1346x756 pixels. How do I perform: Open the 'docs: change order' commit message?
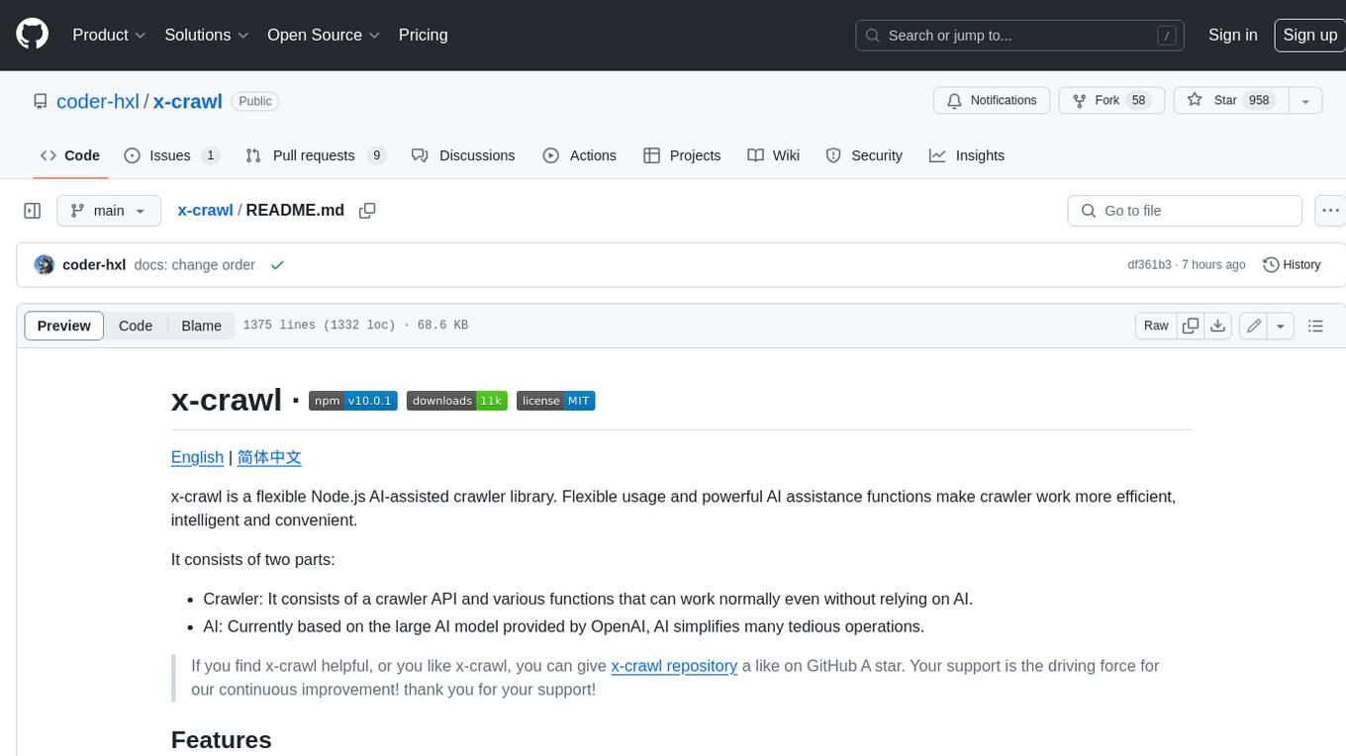(195, 265)
